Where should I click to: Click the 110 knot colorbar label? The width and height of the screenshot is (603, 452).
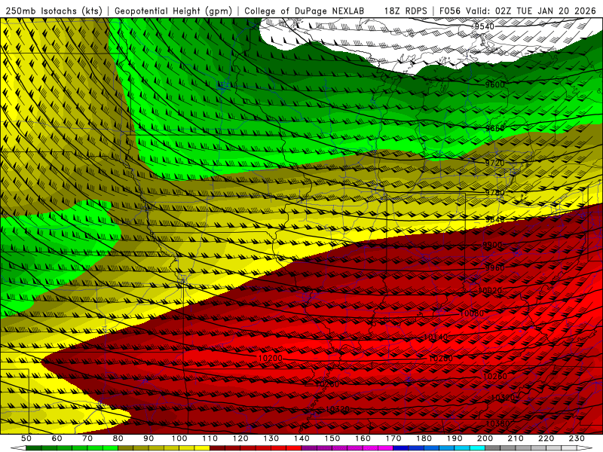coord(210,438)
